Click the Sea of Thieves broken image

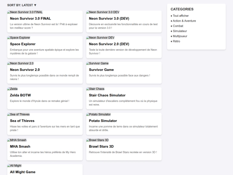tap(19, 114)
